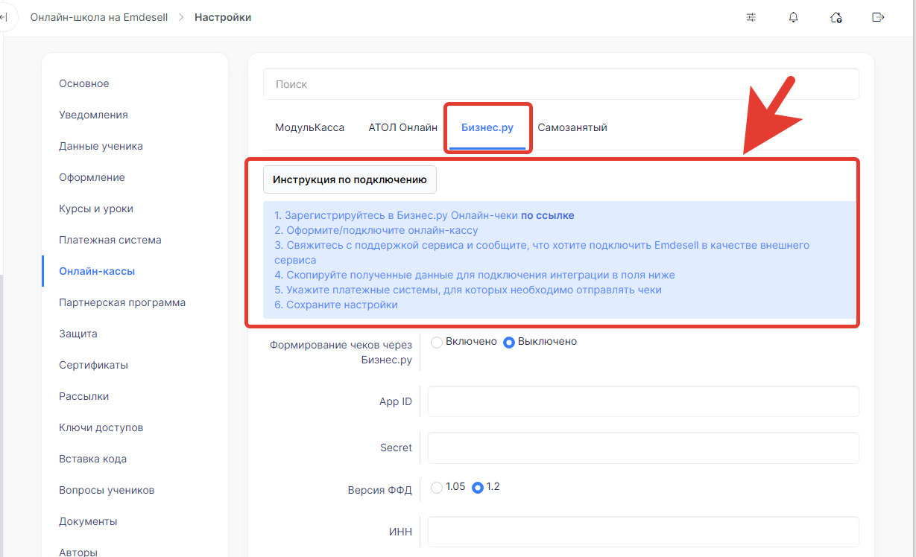Switch to the АТОЛ Онлайн tab

pyautogui.click(x=402, y=127)
